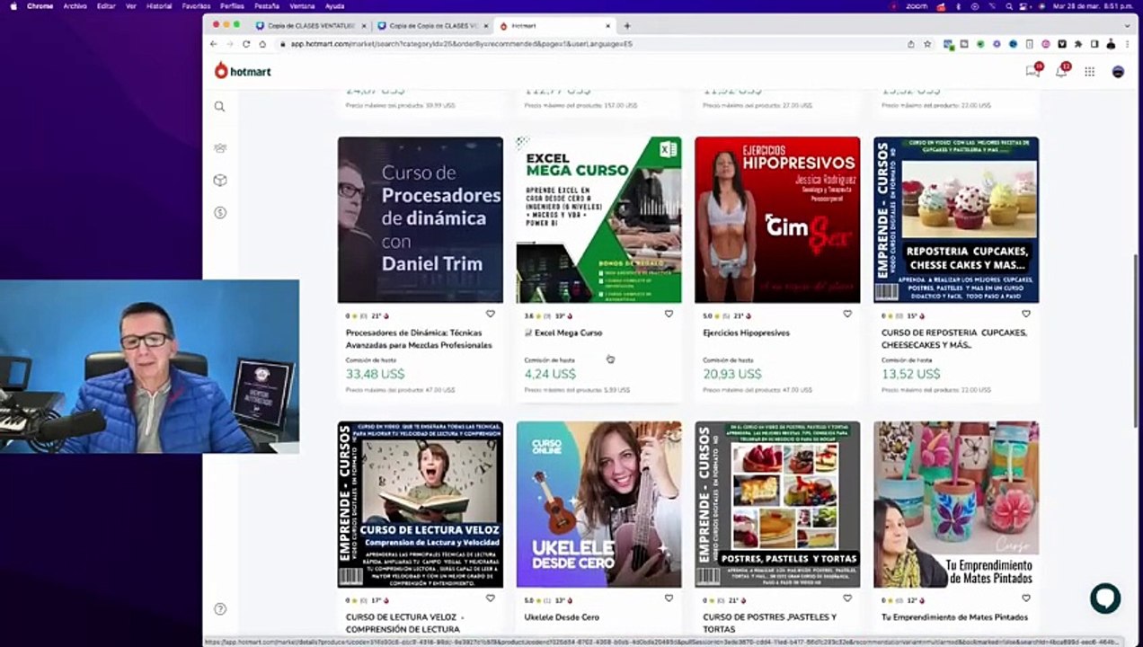The height and width of the screenshot is (647, 1143).
Task: Open the Historial menu in the menu bar
Action: (159, 5)
